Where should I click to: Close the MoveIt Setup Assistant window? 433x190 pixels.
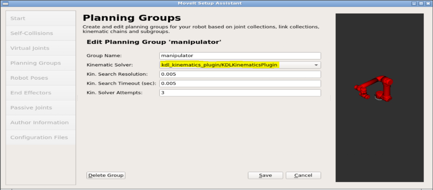pos(428,3)
